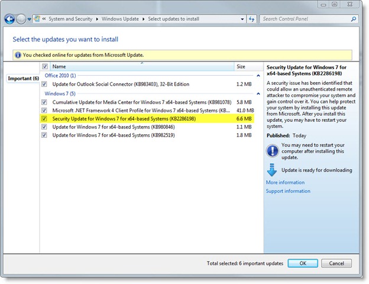Open the breadcrumb overflow chevron
This screenshot has width=369, height=284.
(x=44, y=19)
